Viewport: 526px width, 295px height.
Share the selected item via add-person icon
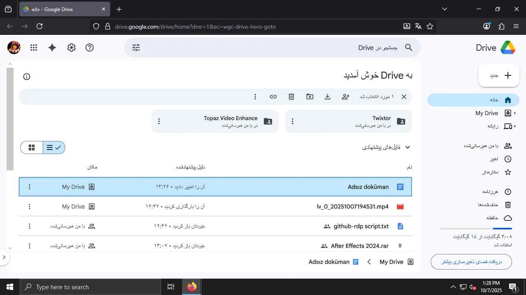click(346, 97)
